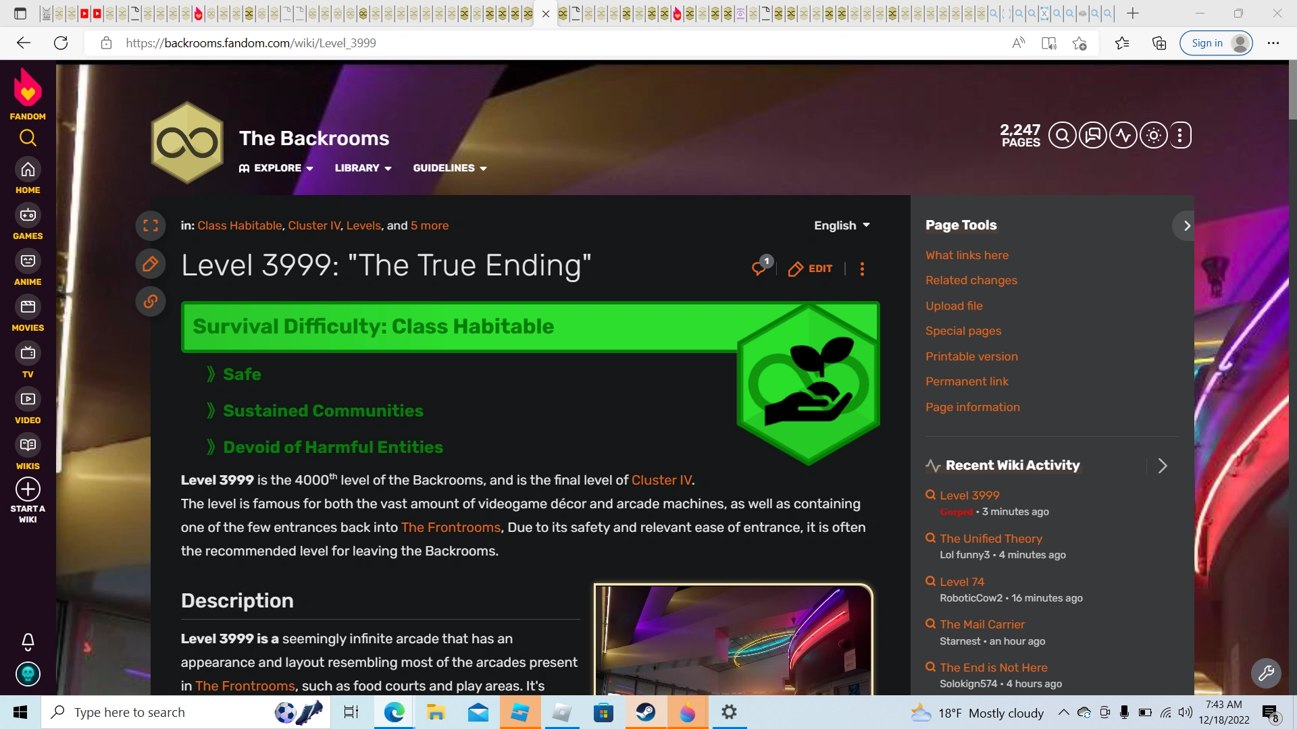
Task: Click the floating edit pencil on the article
Action: point(151,264)
